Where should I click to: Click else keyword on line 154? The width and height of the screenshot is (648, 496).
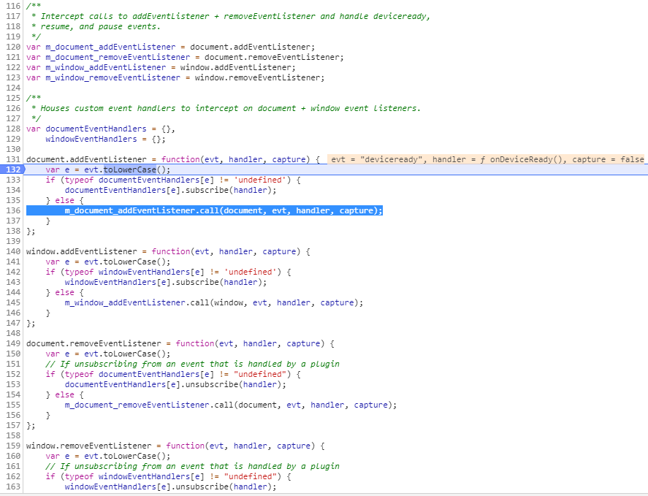tap(64, 394)
